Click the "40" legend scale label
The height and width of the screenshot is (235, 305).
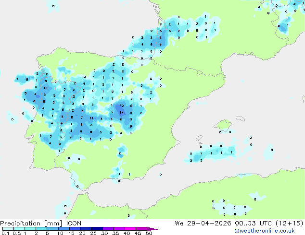point(127,233)
